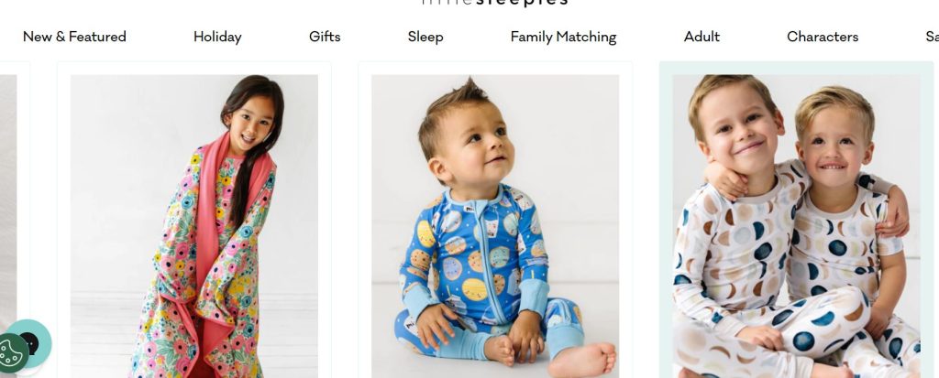This screenshot has width=939, height=378.
Task: Go to the Little Sleepies logo
Action: pyautogui.click(x=494, y=3)
